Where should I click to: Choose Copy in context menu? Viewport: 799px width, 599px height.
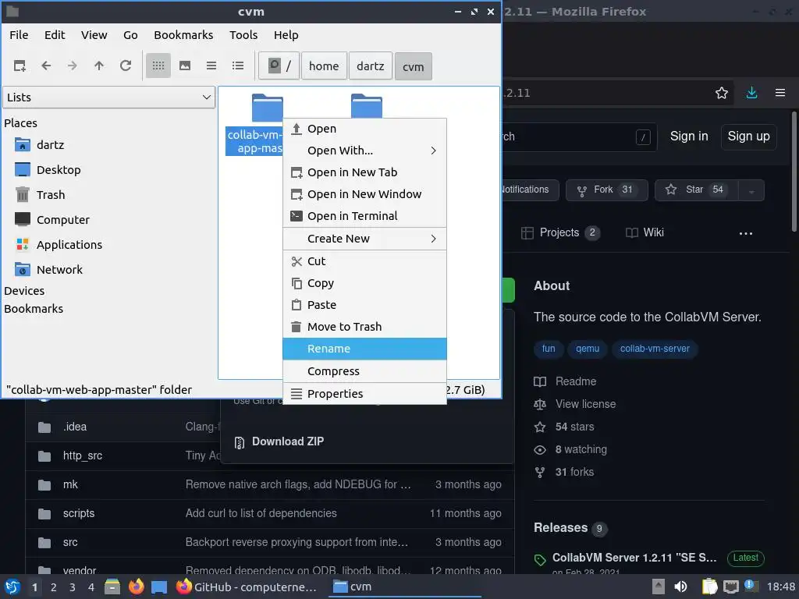click(x=364, y=283)
